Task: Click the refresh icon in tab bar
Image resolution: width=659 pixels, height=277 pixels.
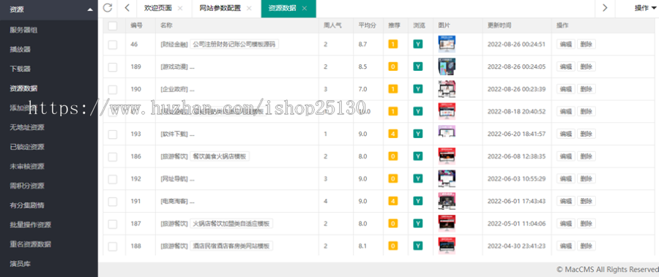Action: (108, 7)
